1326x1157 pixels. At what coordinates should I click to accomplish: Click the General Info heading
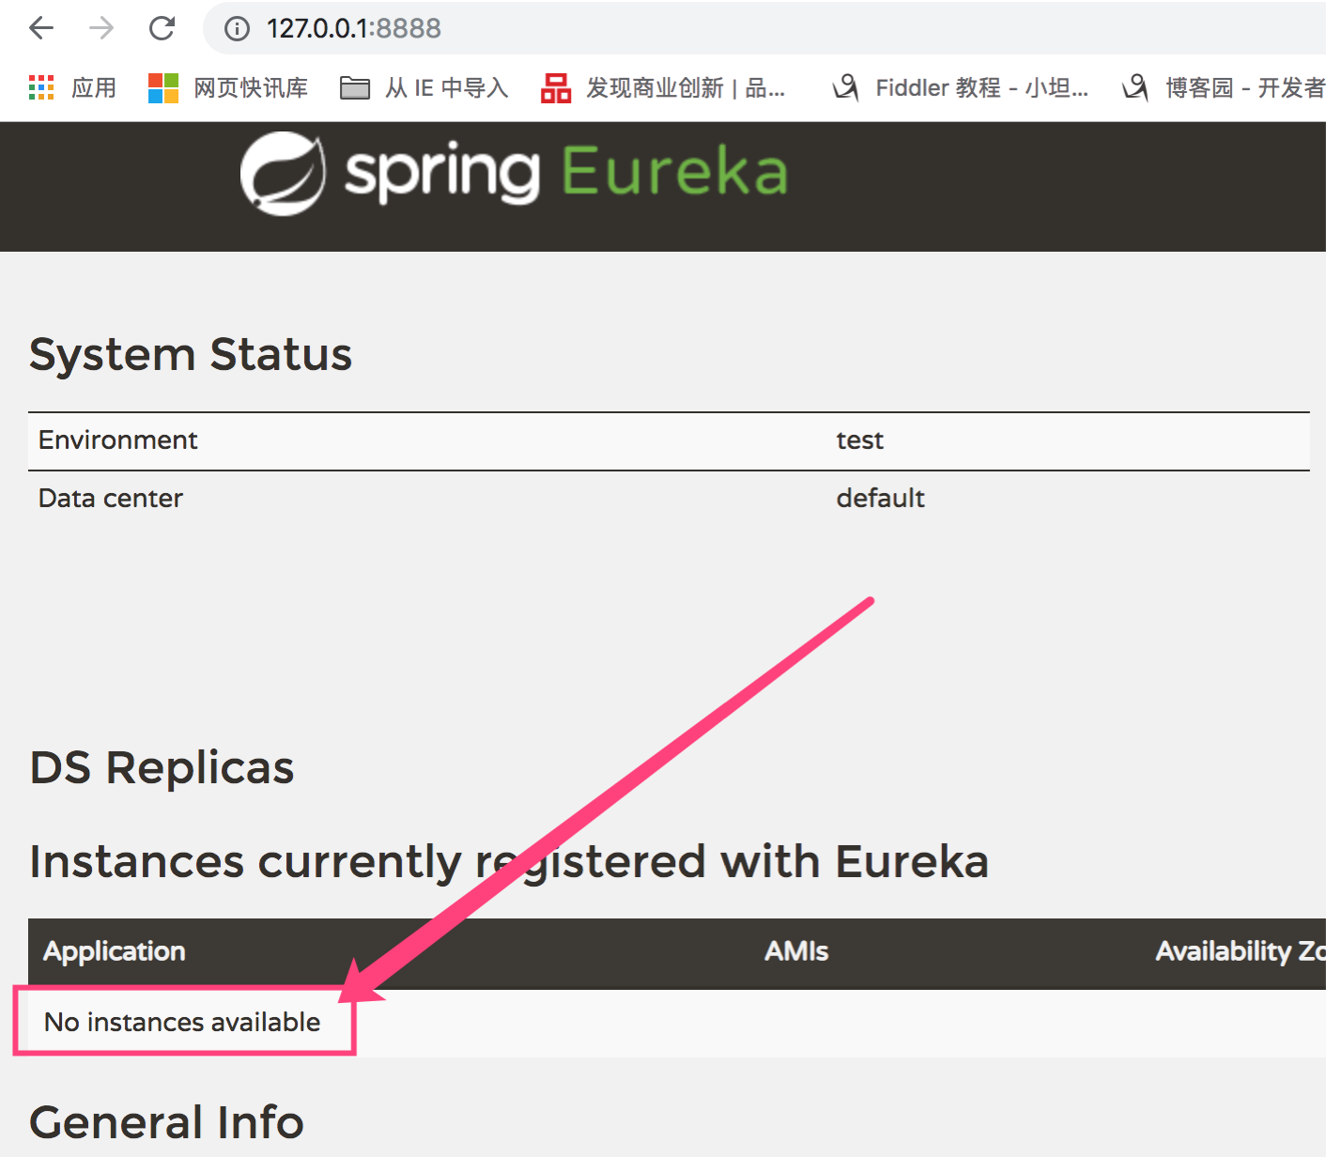click(x=167, y=1122)
